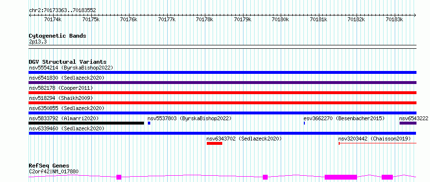Image resolution: width=430 pixels, height=182 pixels.
Task: Click the 70183k ruler tick label
Action: [x=394, y=19]
